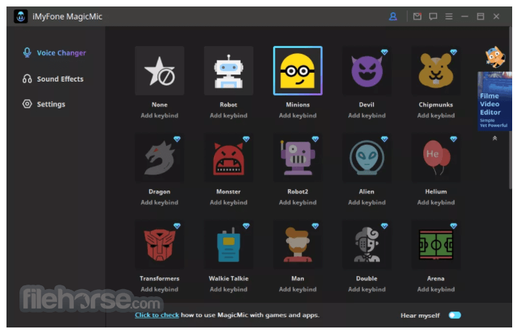The image size is (518, 332).
Task: Add keybind for Transformers voice
Action: click(x=159, y=289)
